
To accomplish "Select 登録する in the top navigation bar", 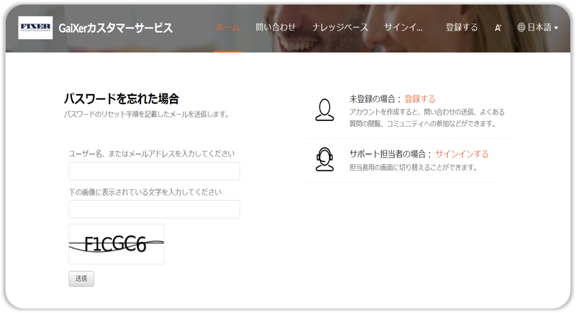I will pos(462,27).
